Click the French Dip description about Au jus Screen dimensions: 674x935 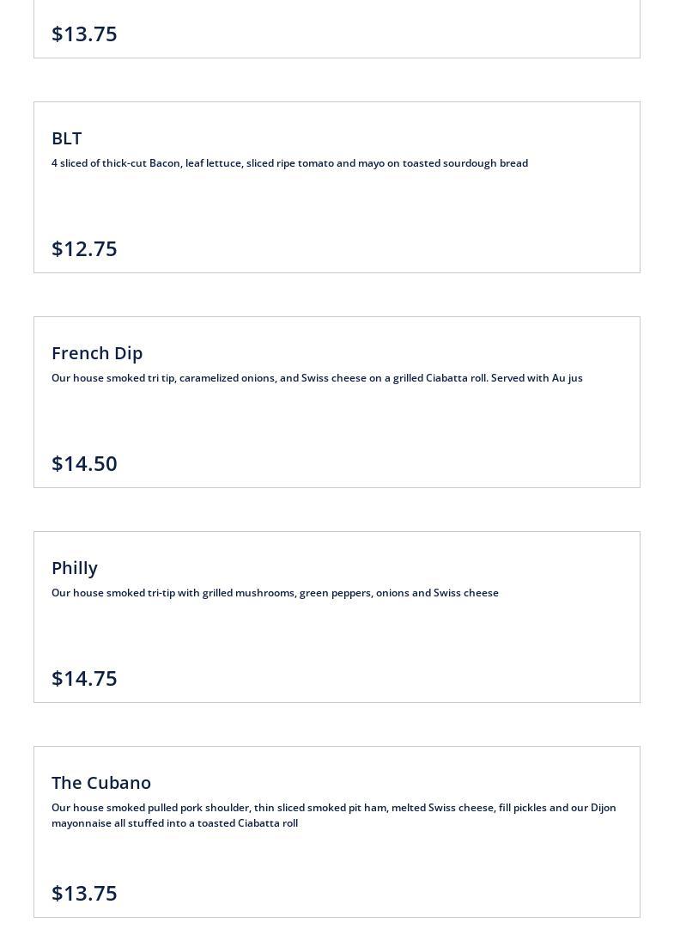317,378
